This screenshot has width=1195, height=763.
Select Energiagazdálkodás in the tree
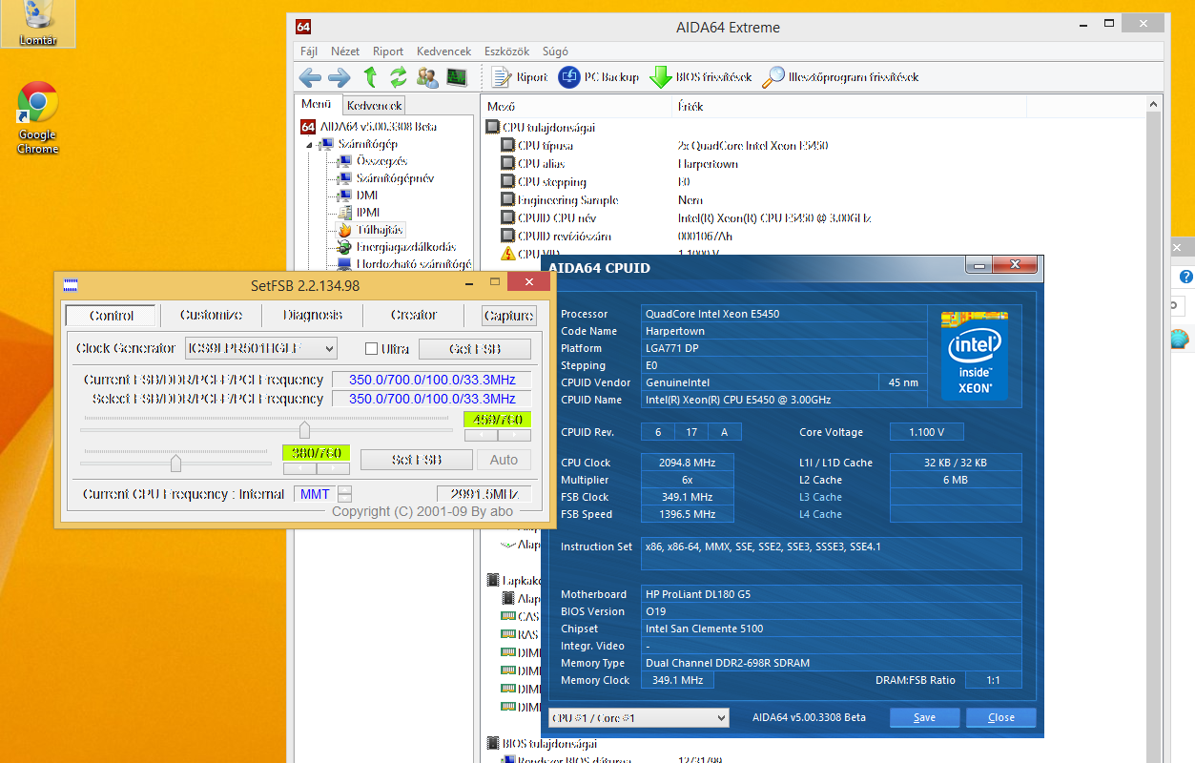405,247
